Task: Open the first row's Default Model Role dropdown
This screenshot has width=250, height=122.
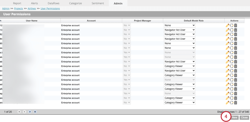Action: [179, 25]
